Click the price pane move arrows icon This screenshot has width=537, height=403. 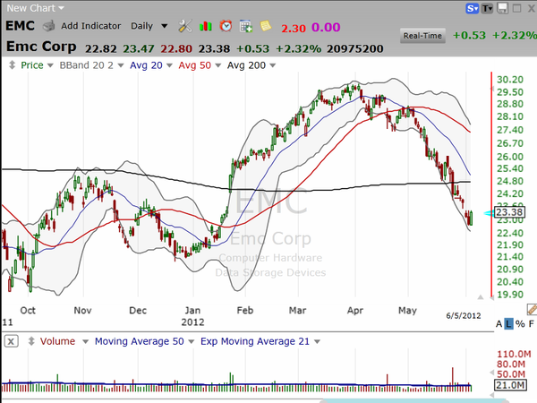click(x=9, y=66)
